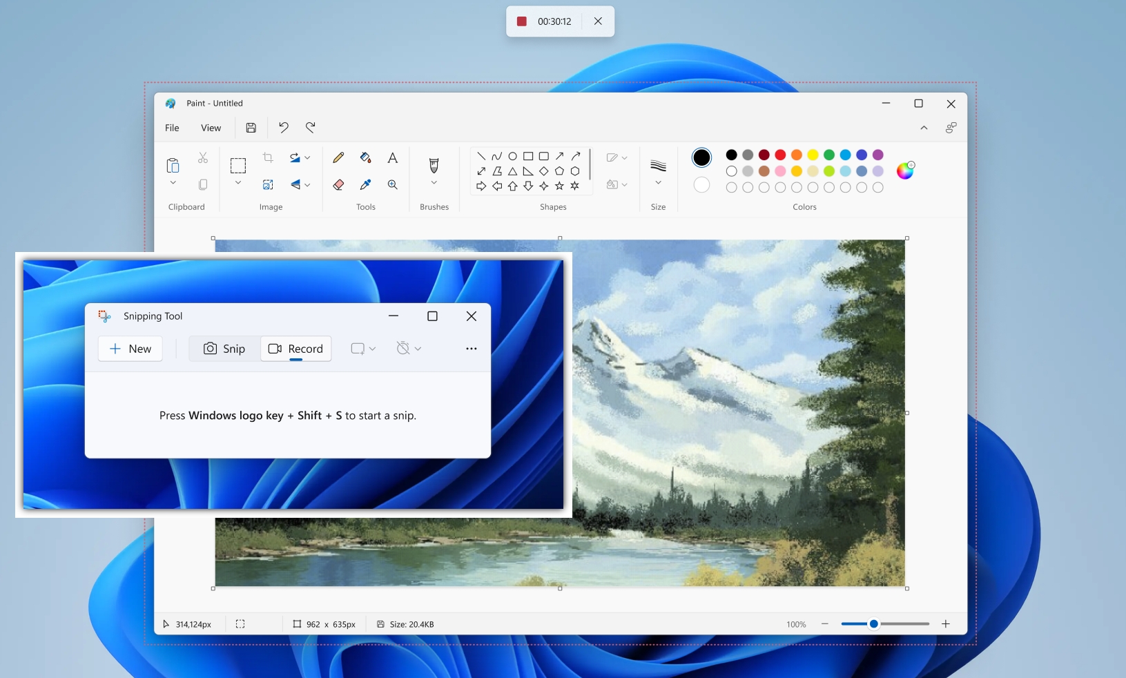Viewport: 1126px width, 678px height.
Task: Cancel recording with the X button
Action: pyautogui.click(x=598, y=21)
